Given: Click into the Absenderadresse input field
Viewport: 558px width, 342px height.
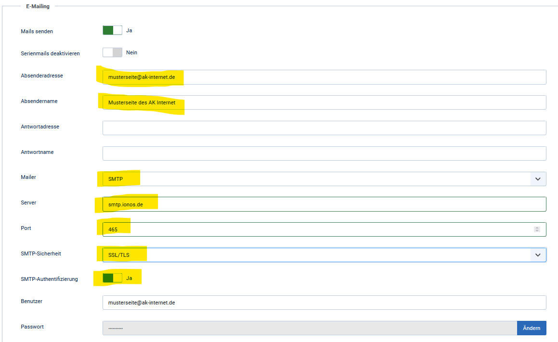Looking at the screenshot, I should coord(324,77).
